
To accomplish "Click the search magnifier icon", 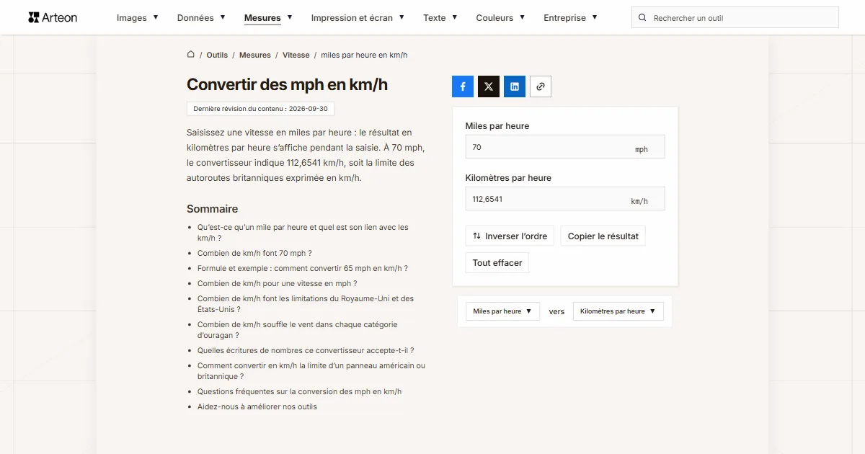I will (643, 18).
